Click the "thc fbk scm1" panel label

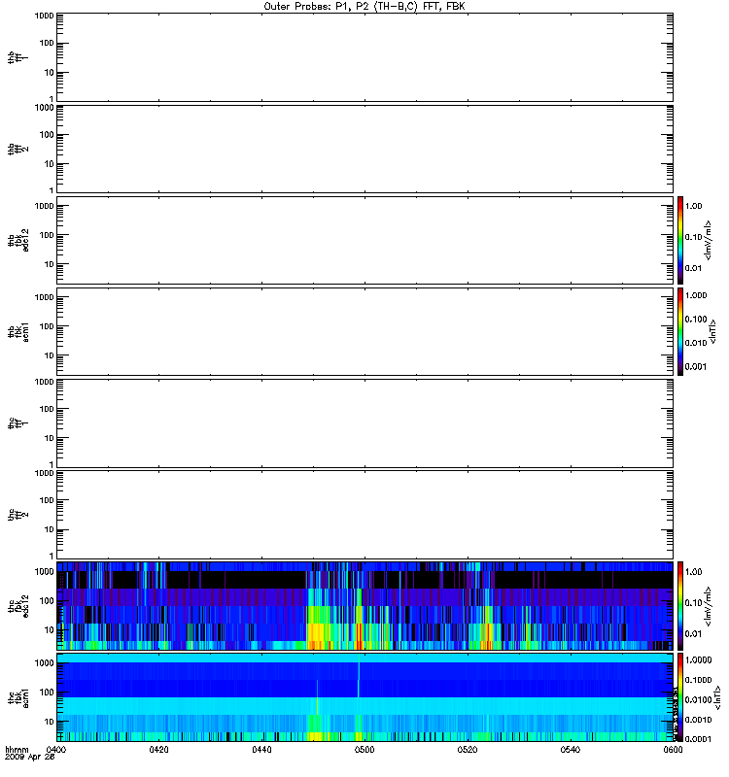(17, 697)
